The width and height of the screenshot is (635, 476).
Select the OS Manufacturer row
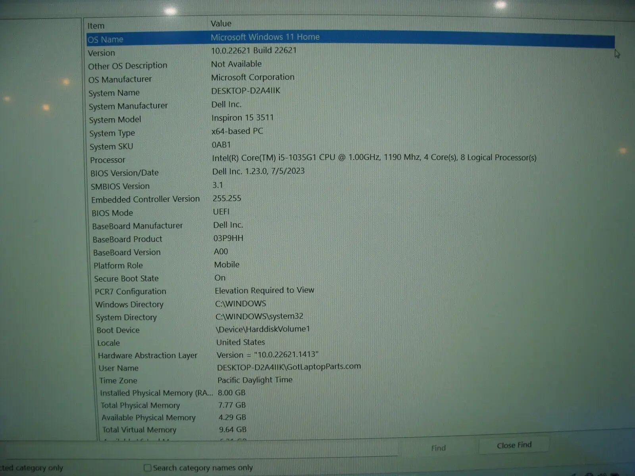point(120,79)
